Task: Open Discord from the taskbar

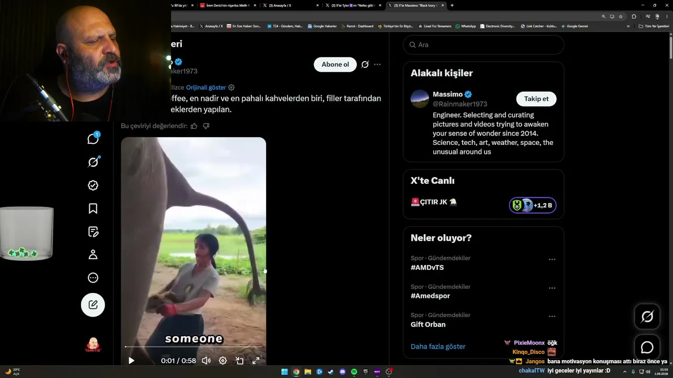Action: pos(342,372)
